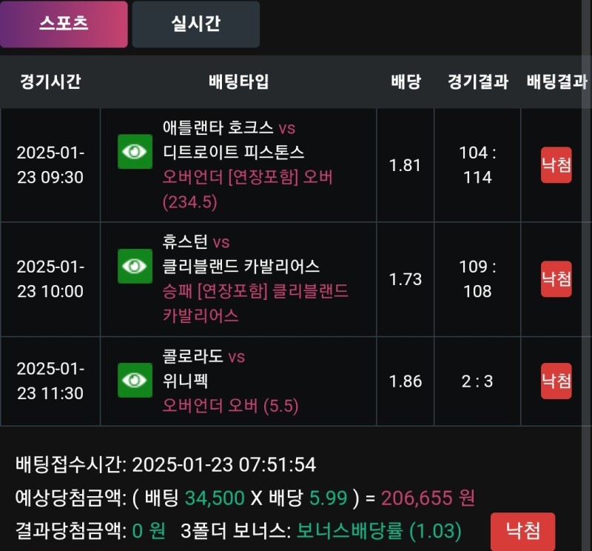Click the eye icon for Houston game
This screenshot has height=551, width=592.
[x=135, y=266]
